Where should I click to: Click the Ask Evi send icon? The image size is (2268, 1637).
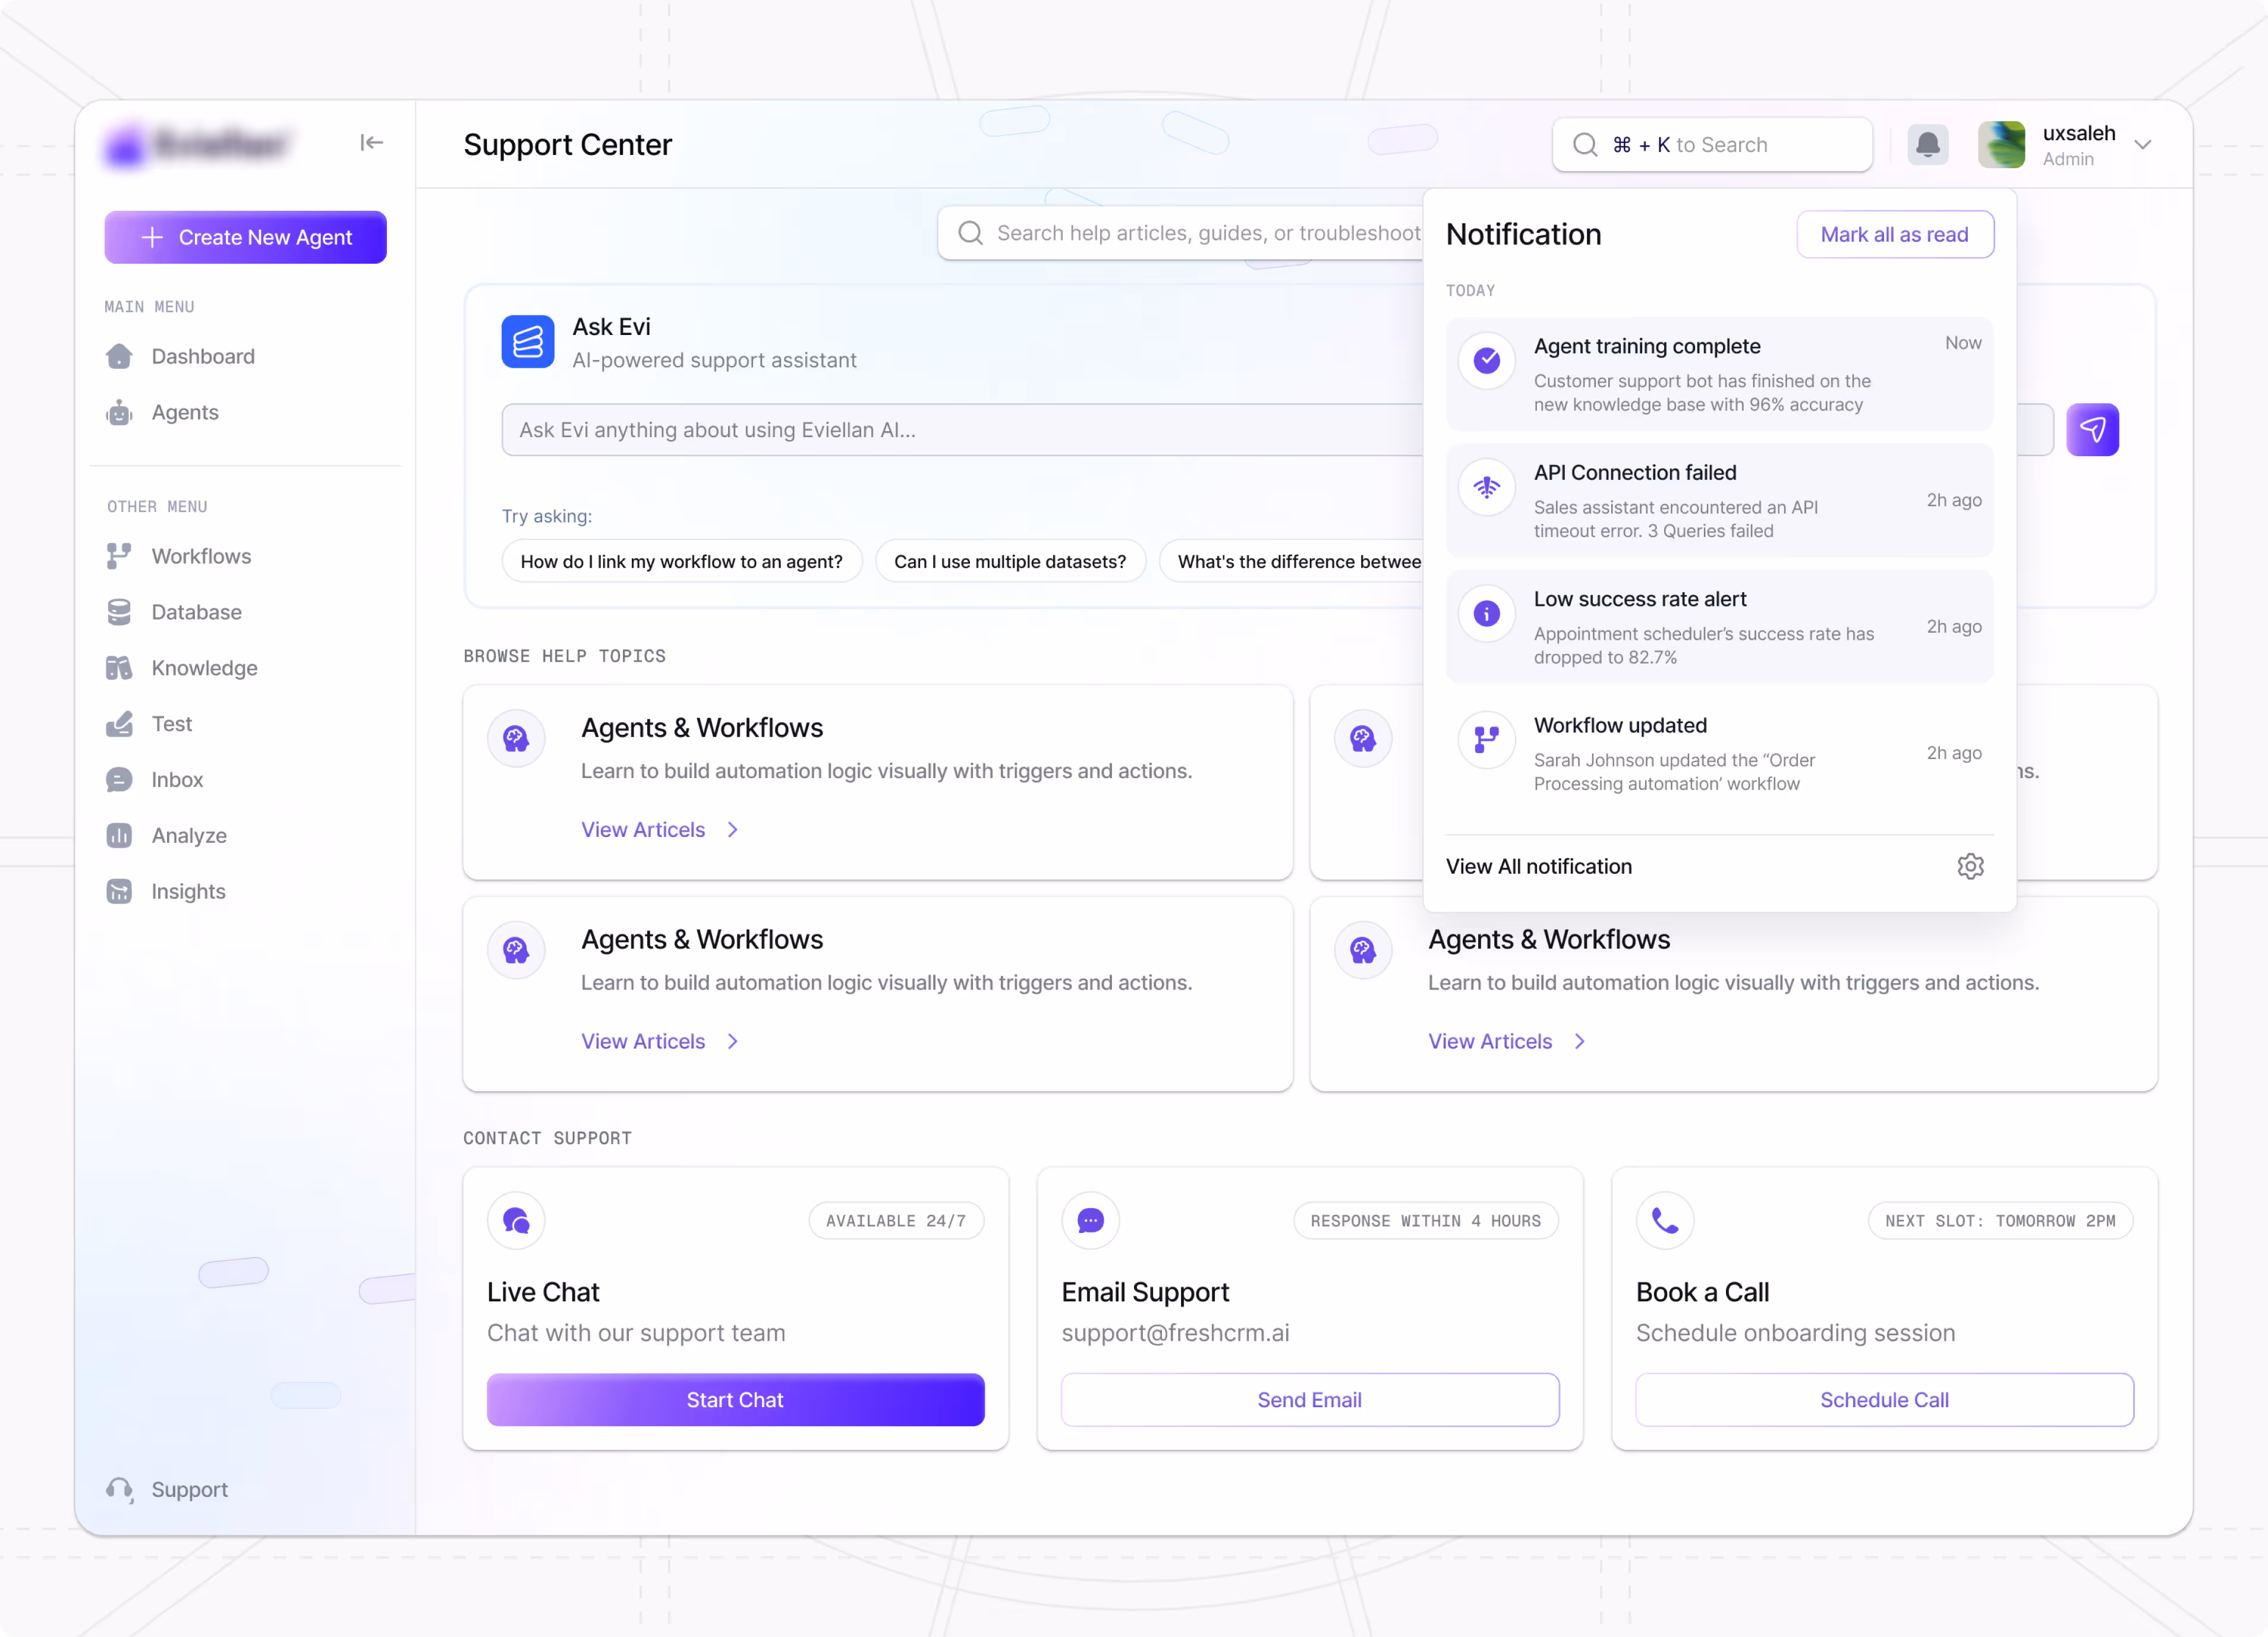click(x=2092, y=429)
